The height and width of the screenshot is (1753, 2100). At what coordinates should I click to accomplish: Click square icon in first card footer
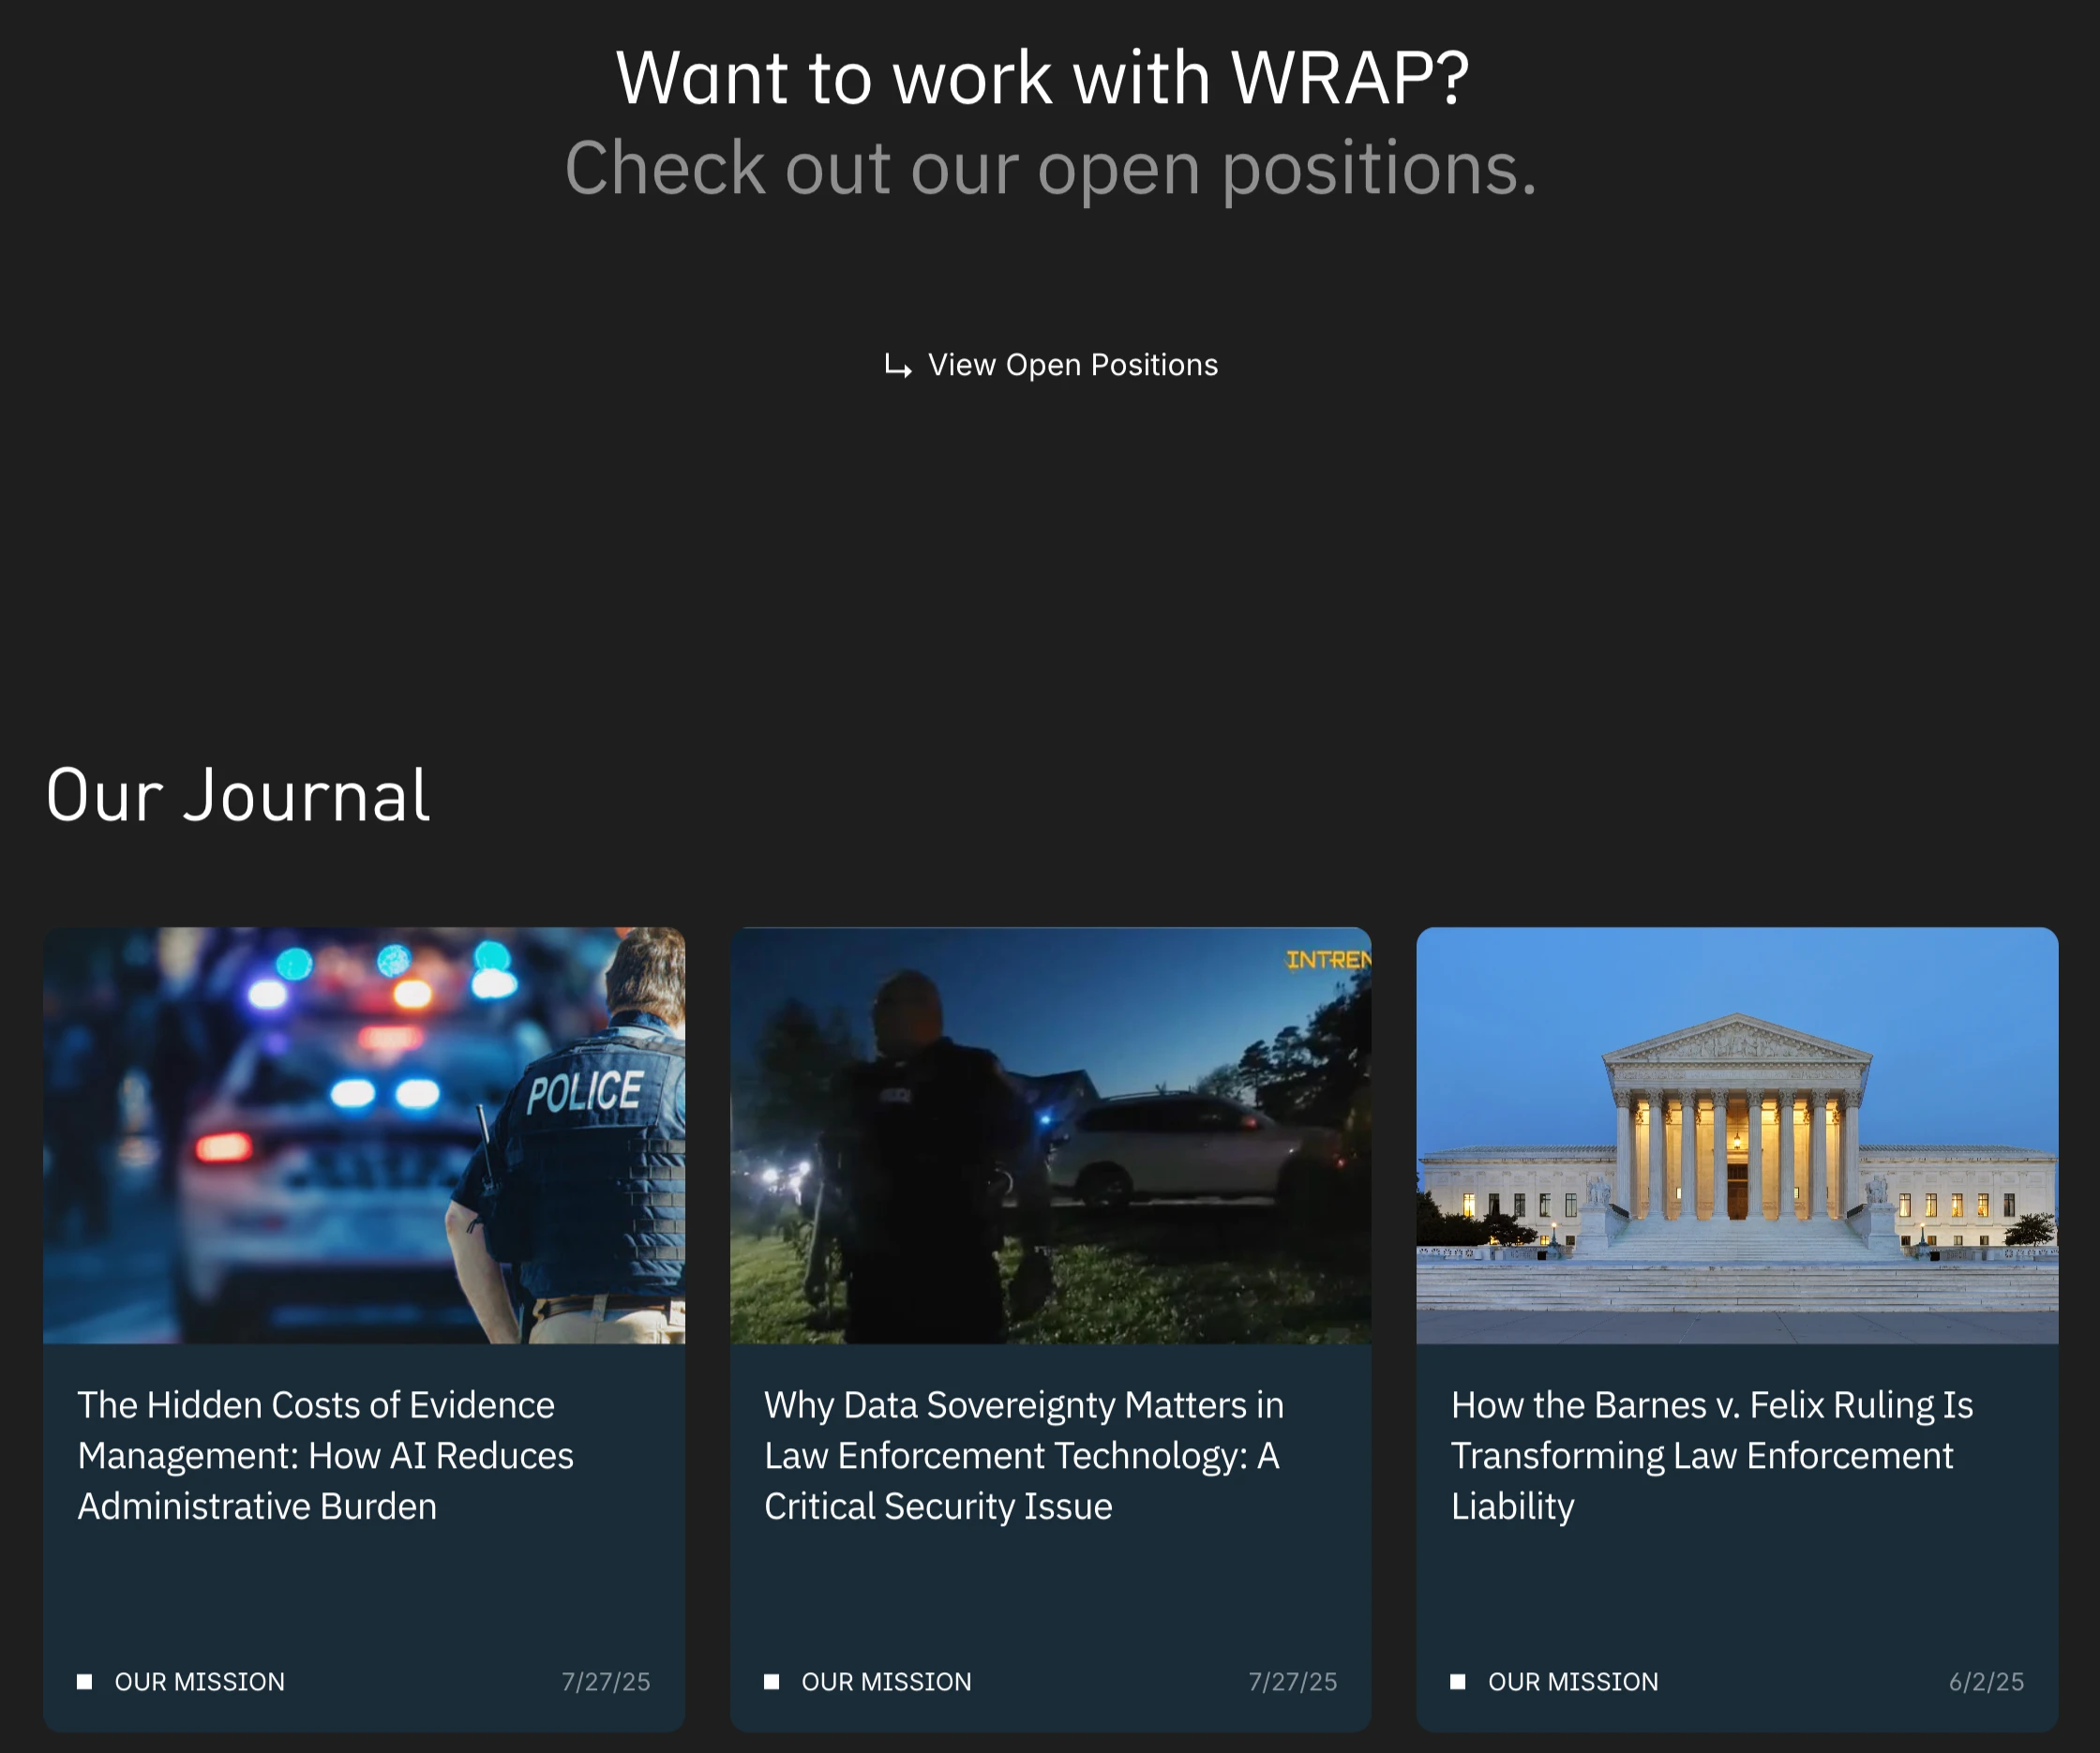tap(85, 1682)
